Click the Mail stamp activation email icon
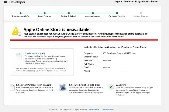The image size is (169, 112). pos(63,87)
